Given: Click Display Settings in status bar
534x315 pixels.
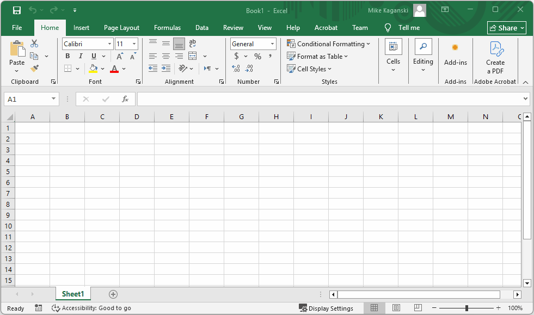Looking at the screenshot, I should tap(326, 308).
